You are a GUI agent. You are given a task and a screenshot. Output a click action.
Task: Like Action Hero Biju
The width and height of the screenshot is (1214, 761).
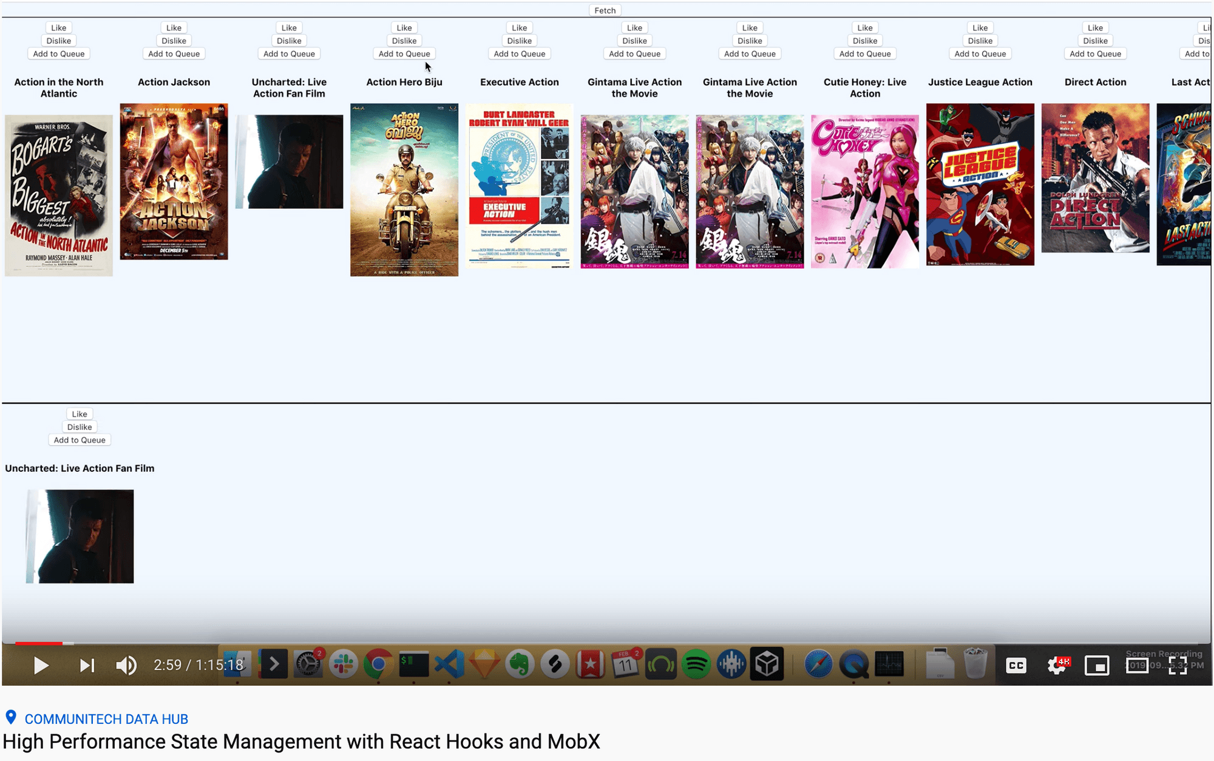coord(404,28)
